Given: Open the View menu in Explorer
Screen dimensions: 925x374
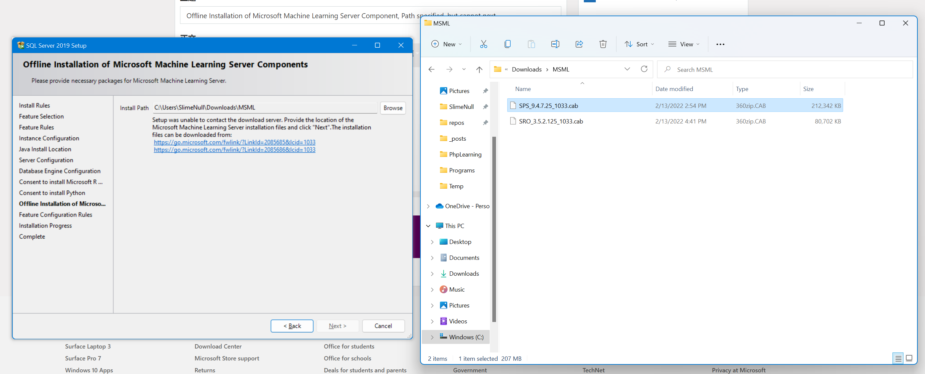Looking at the screenshot, I should click(684, 44).
